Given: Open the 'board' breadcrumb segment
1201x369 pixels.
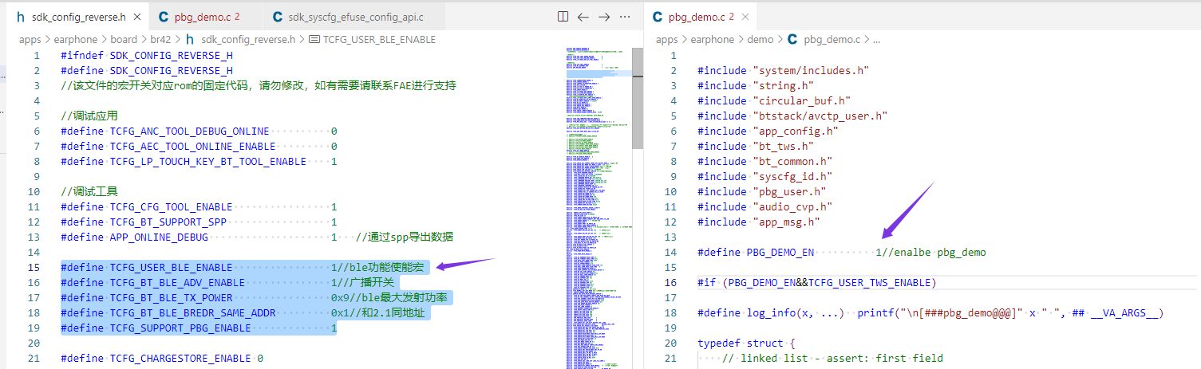Looking at the screenshot, I should [x=124, y=39].
